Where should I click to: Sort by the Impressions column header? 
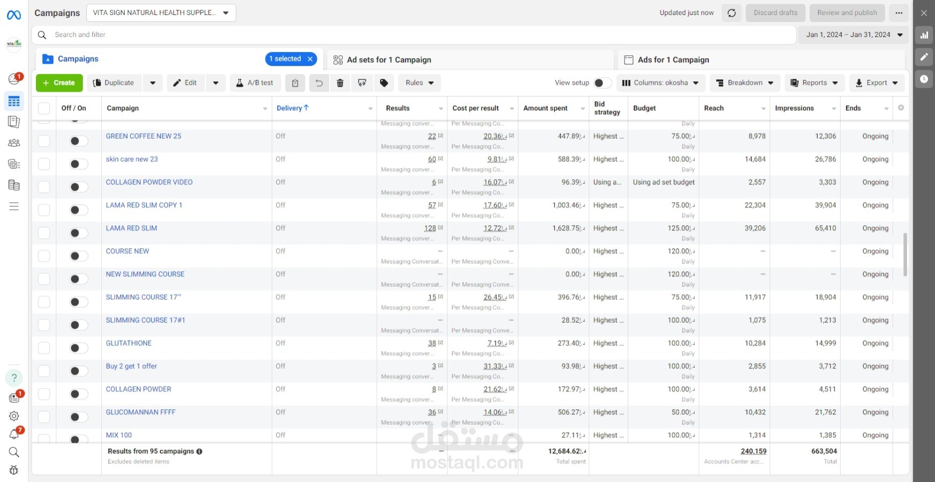coord(795,108)
